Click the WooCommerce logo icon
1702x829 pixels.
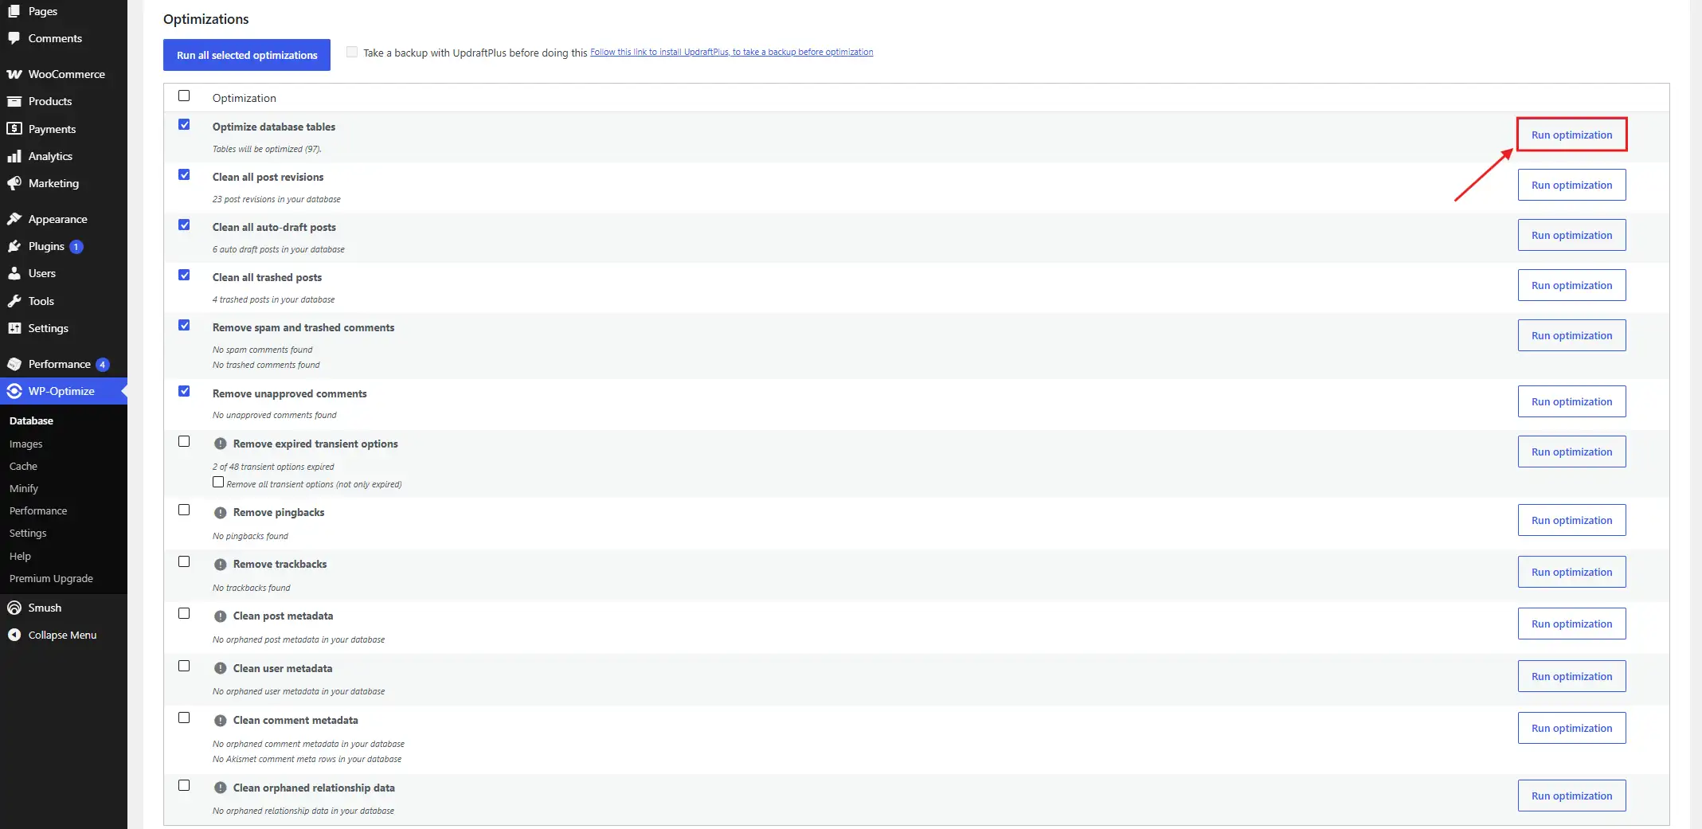click(x=14, y=74)
